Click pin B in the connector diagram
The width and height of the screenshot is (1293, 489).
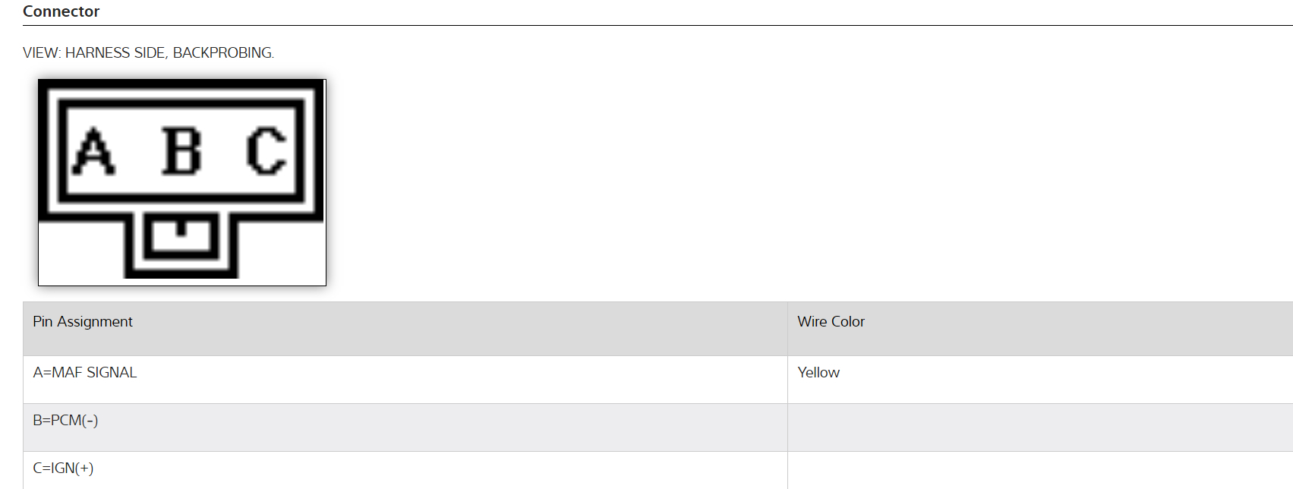click(x=182, y=152)
